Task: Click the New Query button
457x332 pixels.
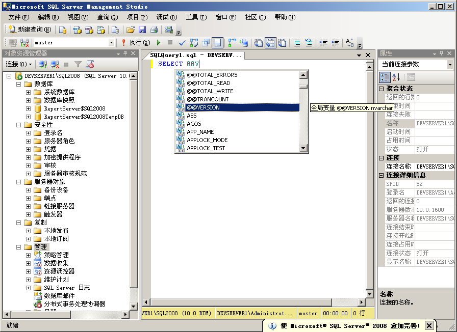Action: pos(30,30)
